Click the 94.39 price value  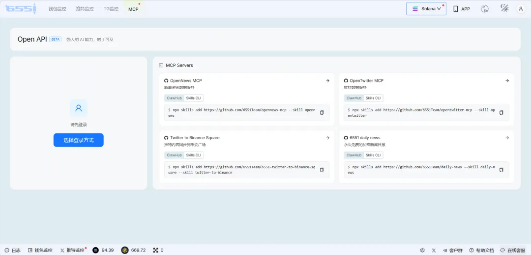pos(108,250)
